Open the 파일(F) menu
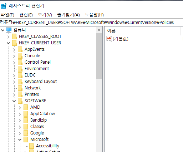 pyautogui.click(x=7, y=15)
